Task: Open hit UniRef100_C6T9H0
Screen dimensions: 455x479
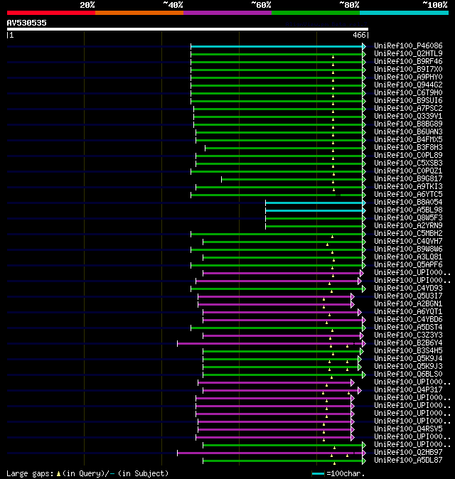Action: coord(408,92)
